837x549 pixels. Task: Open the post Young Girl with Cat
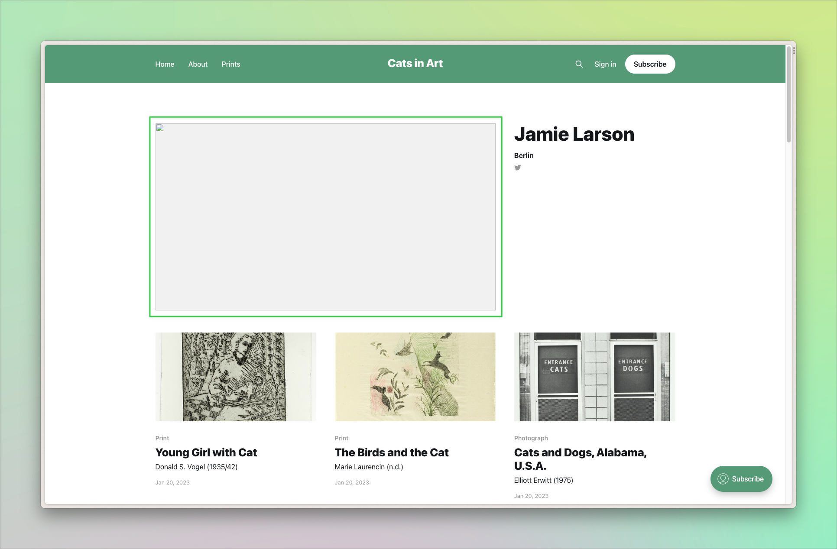(206, 452)
